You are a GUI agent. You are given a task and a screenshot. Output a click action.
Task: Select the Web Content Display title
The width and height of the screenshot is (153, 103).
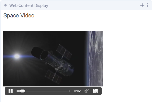[x=29, y=5]
